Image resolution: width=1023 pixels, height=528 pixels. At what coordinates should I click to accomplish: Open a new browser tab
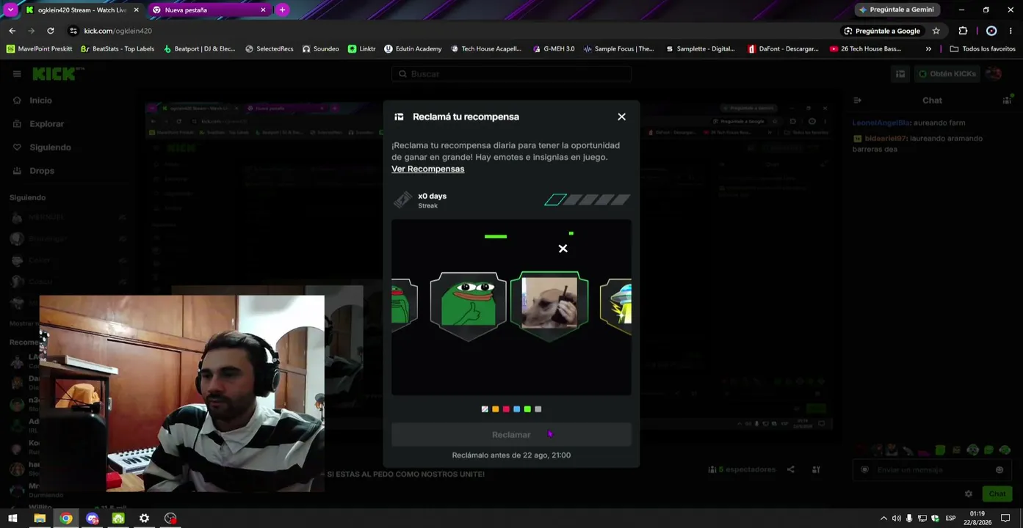click(x=282, y=10)
